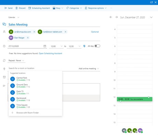Screen dimensions: 158x135
Task: Select Central Park suggested location
Action: coord(35,79)
